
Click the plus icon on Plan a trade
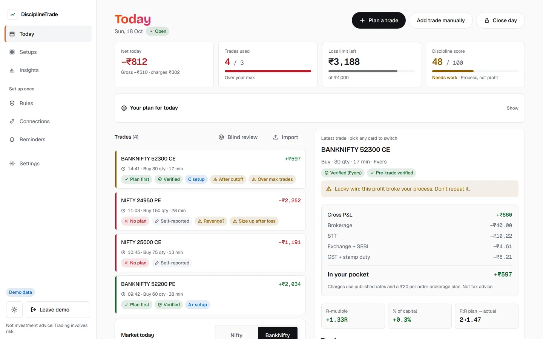pos(362,20)
